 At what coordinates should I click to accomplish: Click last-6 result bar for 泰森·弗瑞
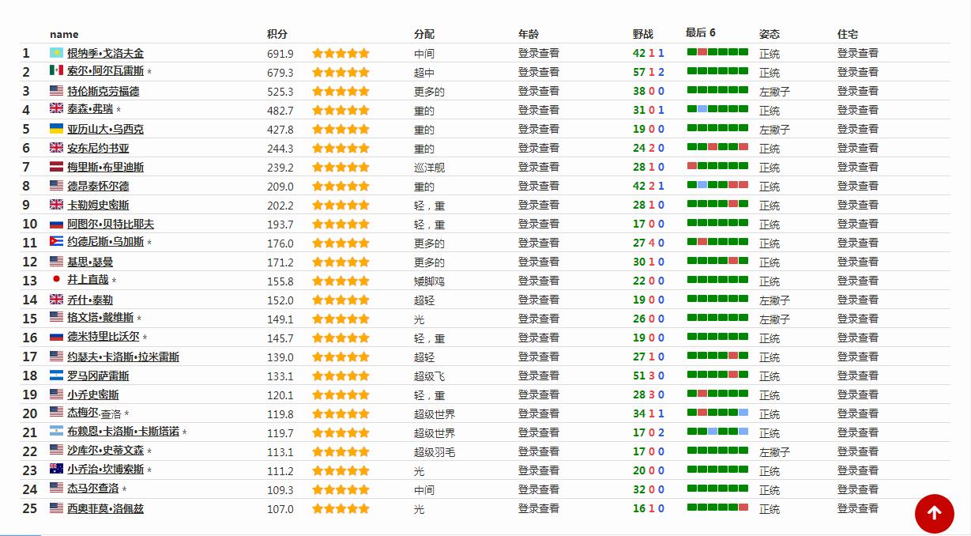[717, 108]
